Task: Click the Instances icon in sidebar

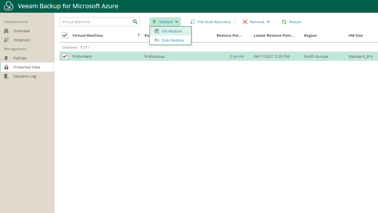Action: coord(6,40)
